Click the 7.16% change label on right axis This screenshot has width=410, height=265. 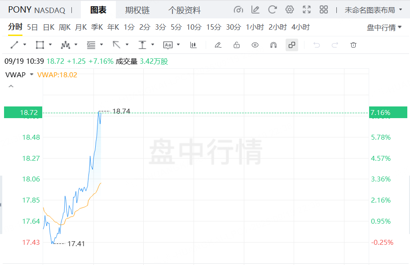click(388, 112)
